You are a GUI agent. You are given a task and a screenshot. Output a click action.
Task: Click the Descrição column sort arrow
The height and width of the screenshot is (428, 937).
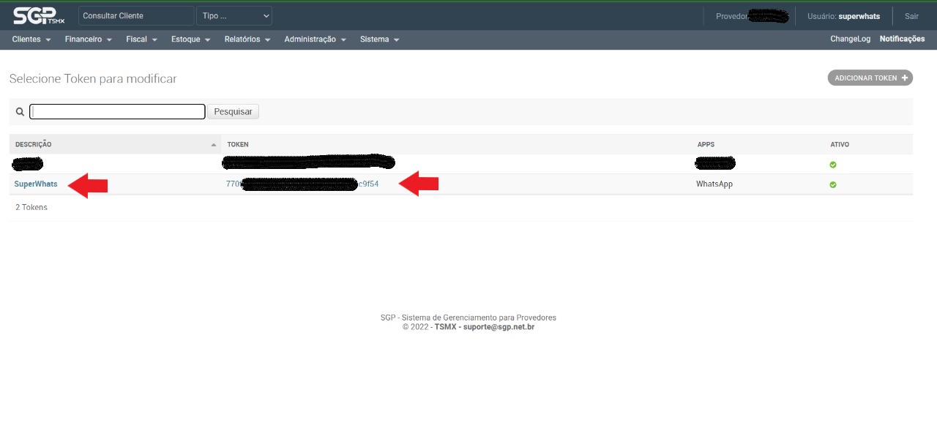[x=213, y=145]
